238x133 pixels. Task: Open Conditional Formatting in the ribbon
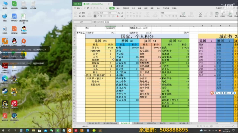point(183,14)
